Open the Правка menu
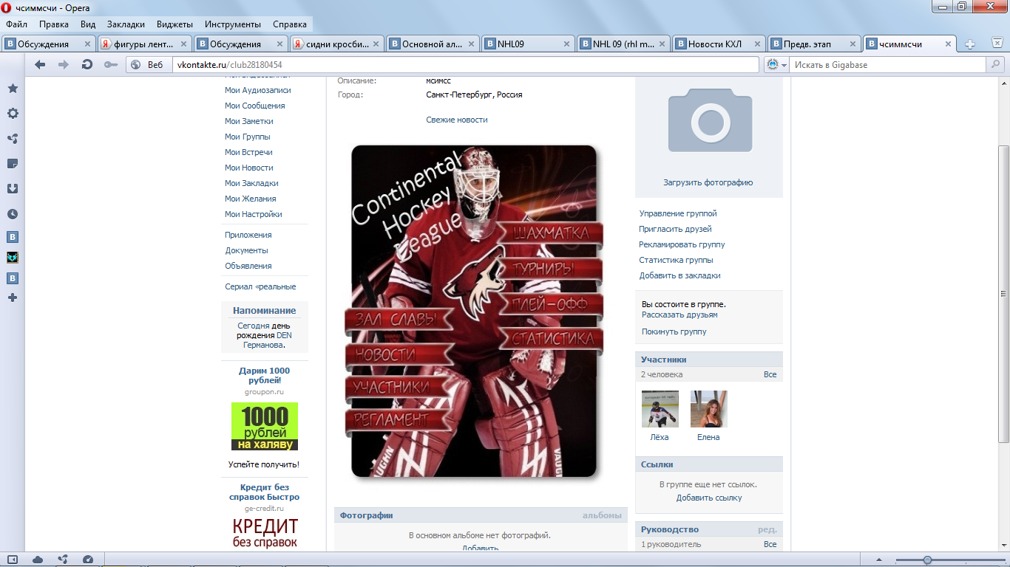 coord(54,24)
